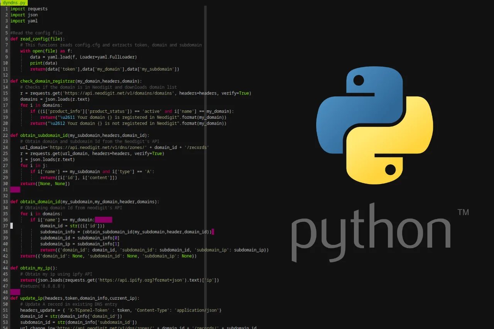This screenshot has width=494, height=329.
Task: Click the "#return('8.8.8.8')" comment
Action: point(42,286)
